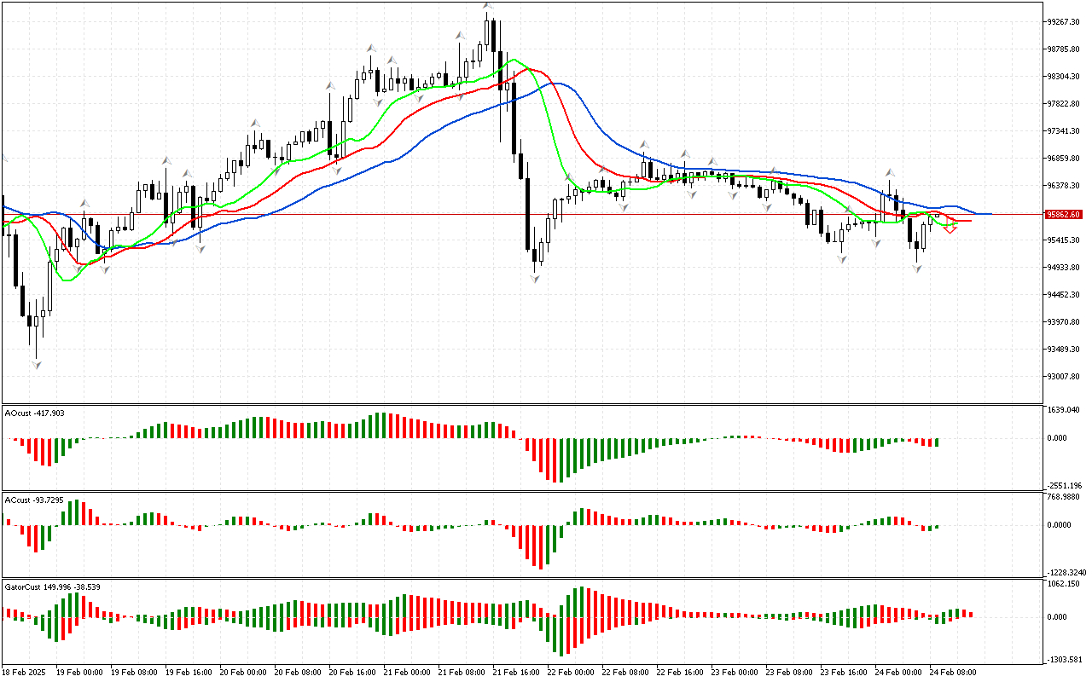1092x682 pixels.
Task: Click the 21 Feb 16:00 time label
Action: point(516,673)
